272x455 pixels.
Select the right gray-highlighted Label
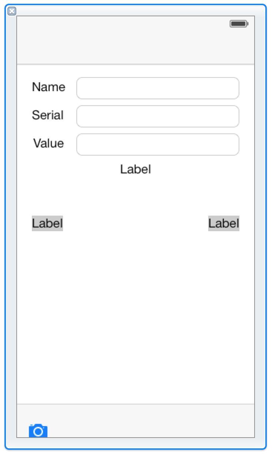(224, 223)
